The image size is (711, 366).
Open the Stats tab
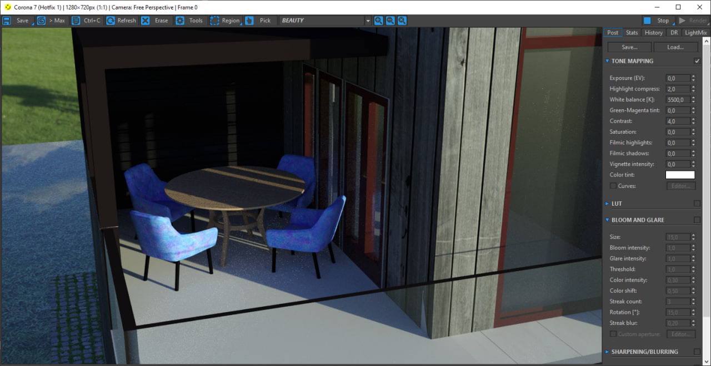point(632,33)
